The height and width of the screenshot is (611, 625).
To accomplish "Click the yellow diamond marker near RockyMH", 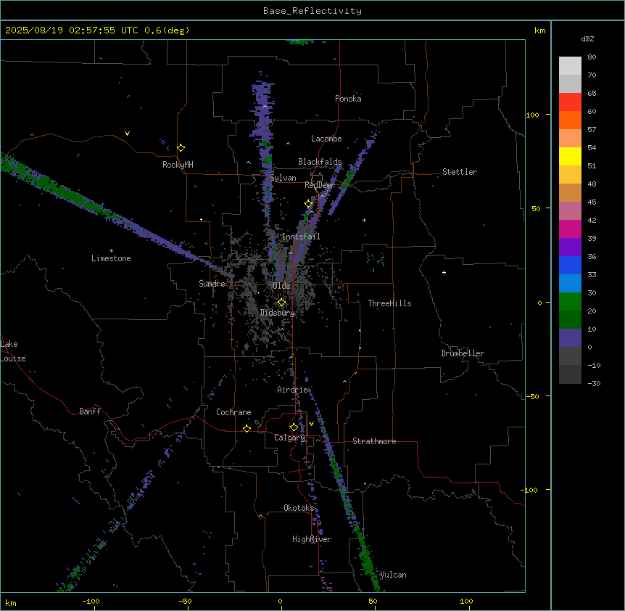I will tap(181, 148).
